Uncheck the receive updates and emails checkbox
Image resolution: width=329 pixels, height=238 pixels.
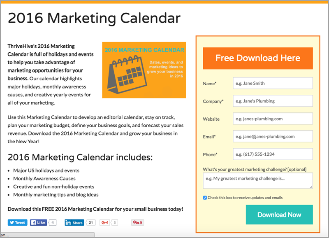coord(205,198)
